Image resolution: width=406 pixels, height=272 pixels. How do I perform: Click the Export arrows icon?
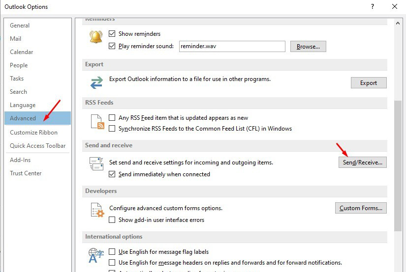[96, 82]
